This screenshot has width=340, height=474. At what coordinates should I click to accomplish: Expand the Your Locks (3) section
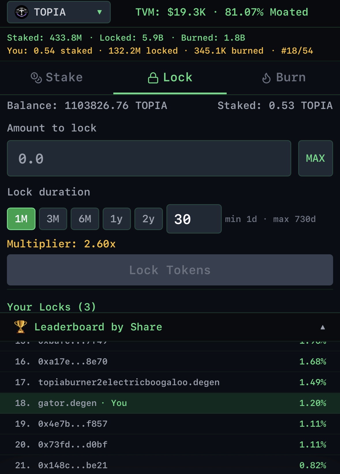(x=51, y=307)
